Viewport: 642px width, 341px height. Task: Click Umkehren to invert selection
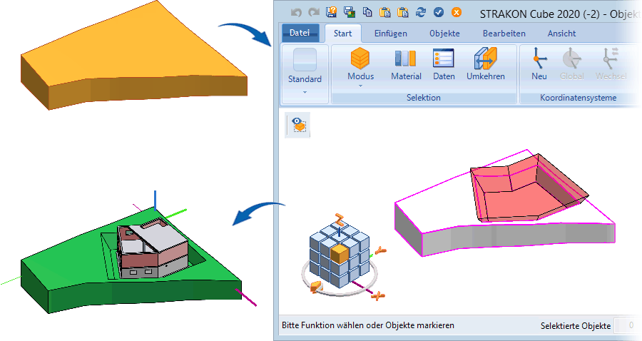coord(486,60)
